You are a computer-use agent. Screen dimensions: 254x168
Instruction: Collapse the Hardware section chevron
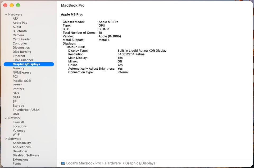[6, 15]
